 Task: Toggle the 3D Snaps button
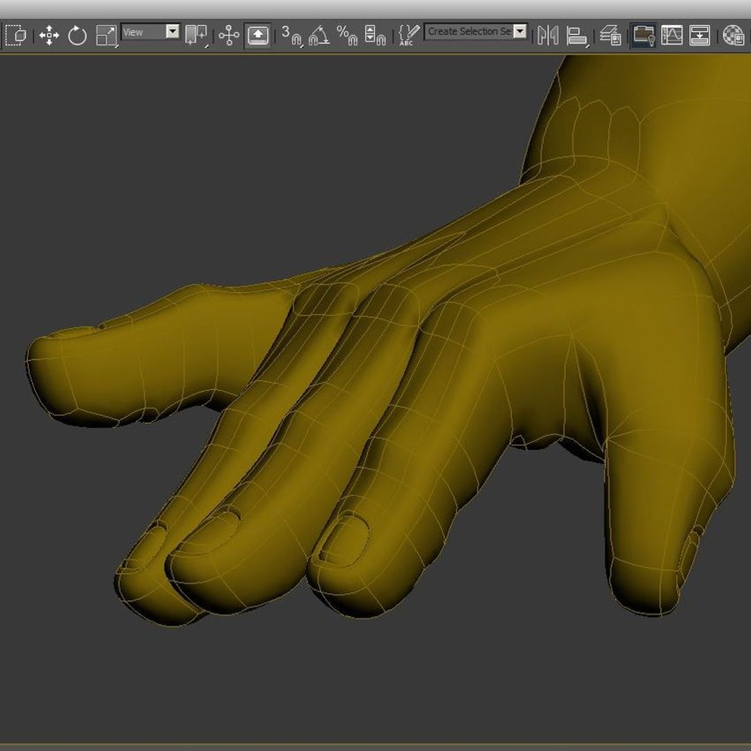point(291,35)
